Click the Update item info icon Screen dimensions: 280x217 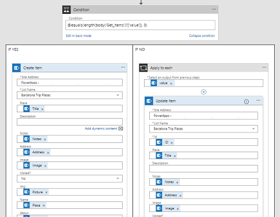246,102
